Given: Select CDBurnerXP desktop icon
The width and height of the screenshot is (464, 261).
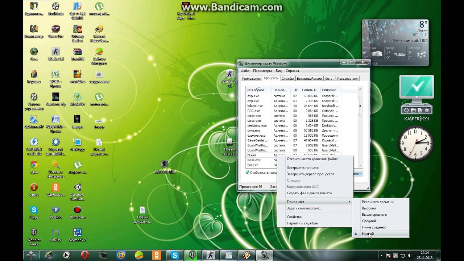Looking at the screenshot, I should 34,122.
